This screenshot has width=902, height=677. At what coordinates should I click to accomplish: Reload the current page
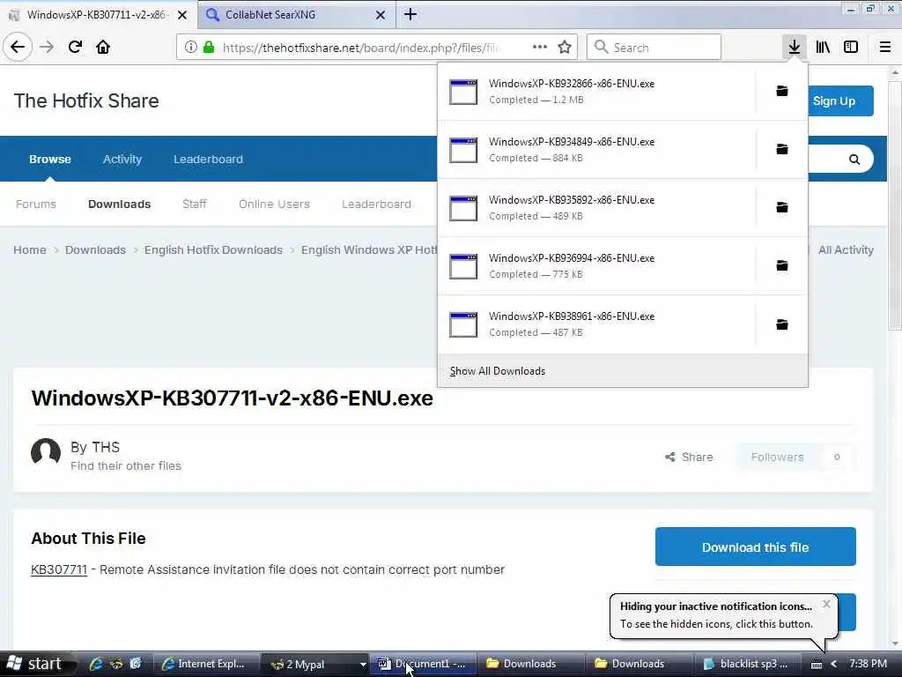pyautogui.click(x=75, y=47)
